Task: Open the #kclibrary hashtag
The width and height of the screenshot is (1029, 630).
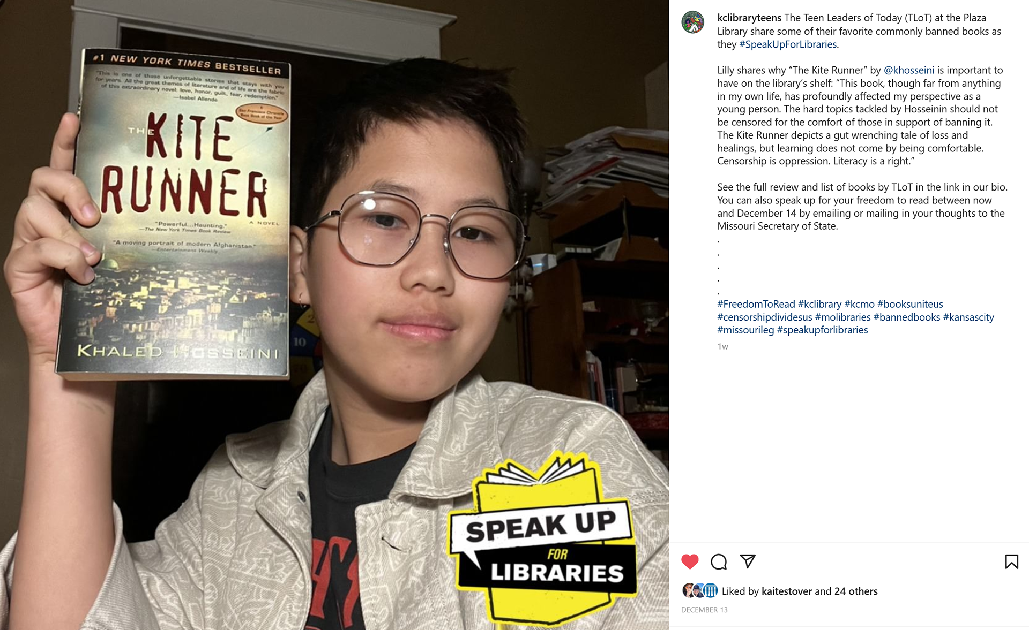Action: click(x=819, y=304)
